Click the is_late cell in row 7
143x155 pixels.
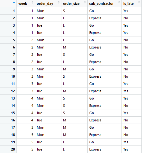click(132, 55)
